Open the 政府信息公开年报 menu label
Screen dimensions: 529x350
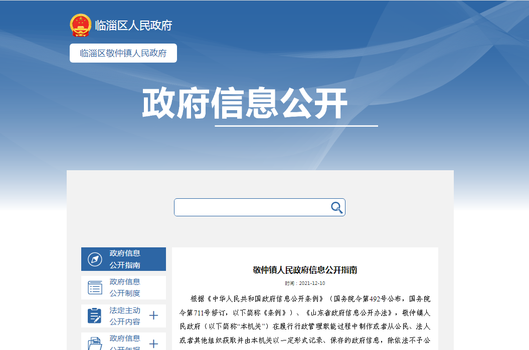[x=125, y=343]
